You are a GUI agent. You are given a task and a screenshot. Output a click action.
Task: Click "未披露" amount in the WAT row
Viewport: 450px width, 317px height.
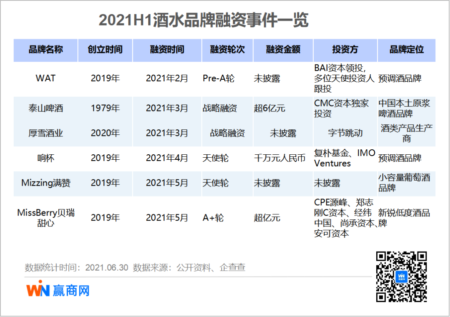(267, 78)
